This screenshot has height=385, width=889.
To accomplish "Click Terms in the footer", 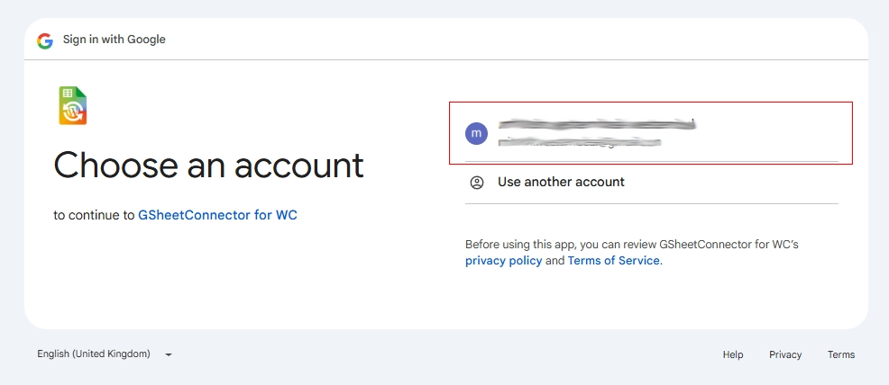I will click(841, 354).
